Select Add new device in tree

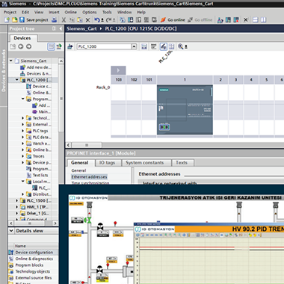click(x=36, y=67)
